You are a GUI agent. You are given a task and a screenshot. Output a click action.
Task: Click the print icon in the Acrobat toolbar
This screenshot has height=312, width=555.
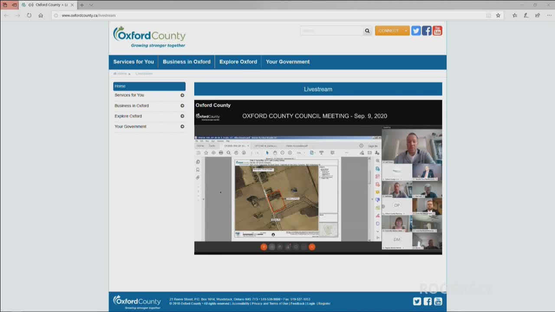(x=221, y=153)
